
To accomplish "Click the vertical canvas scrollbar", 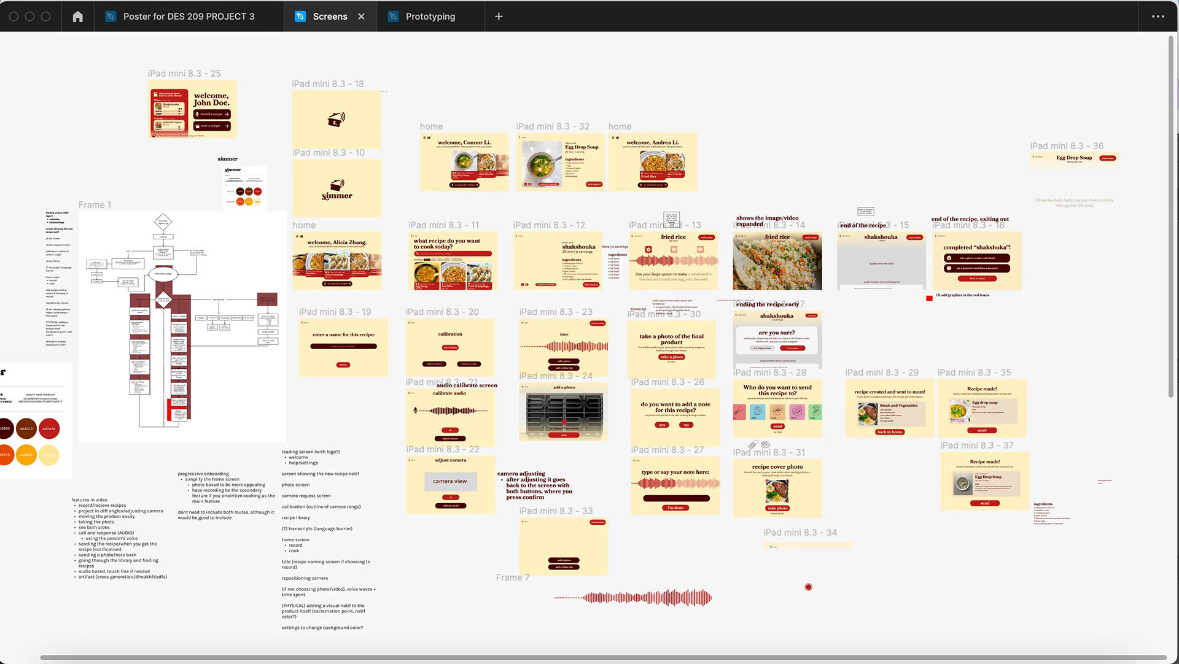I will [1171, 216].
